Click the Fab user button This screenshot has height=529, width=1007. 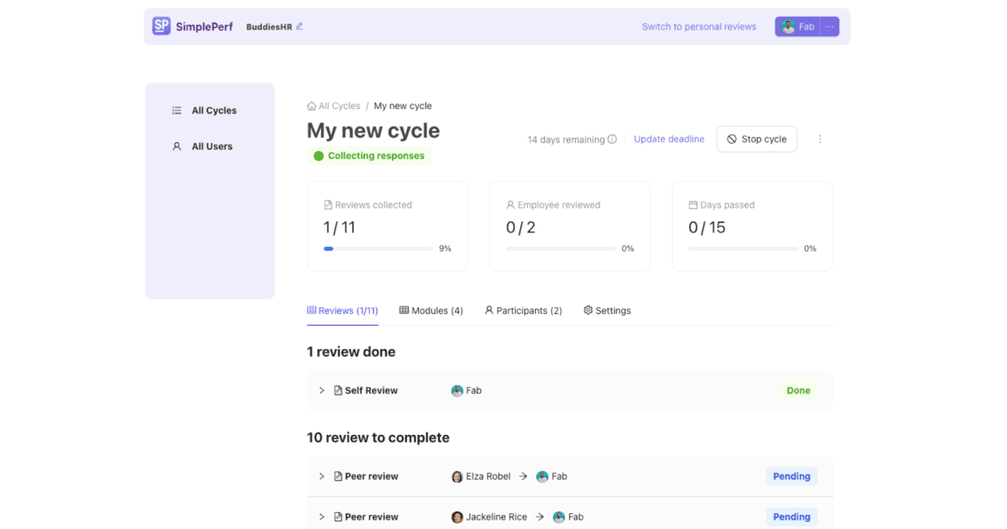(x=797, y=27)
